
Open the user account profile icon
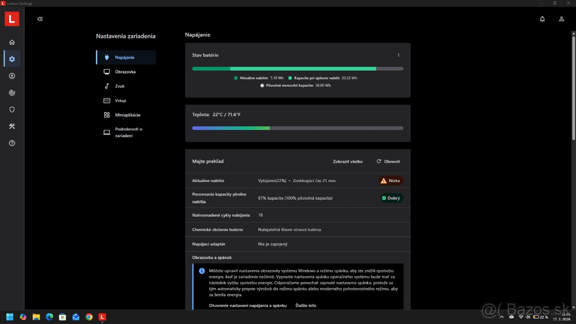pos(561,19)
